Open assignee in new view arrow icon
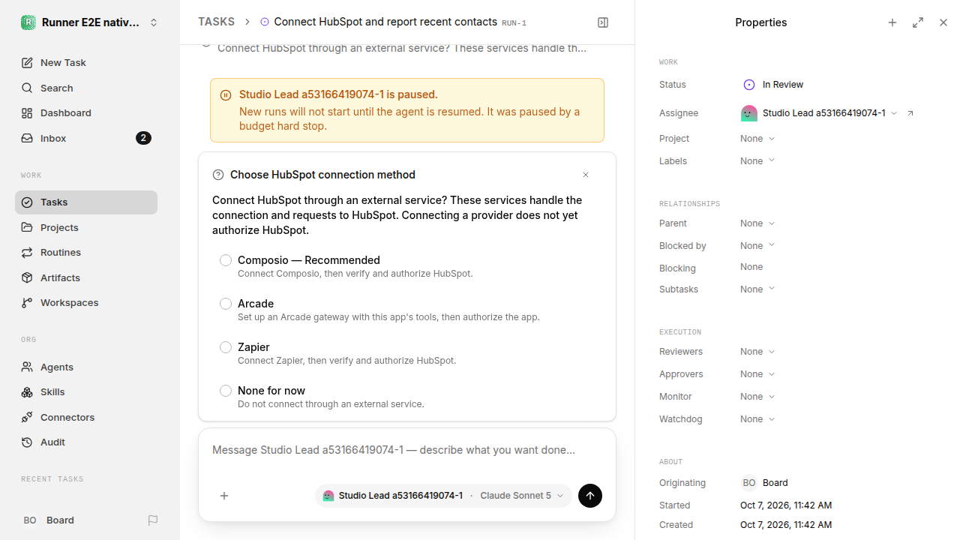This screenshot has height=540, width=960. click(x=910, y=113)
